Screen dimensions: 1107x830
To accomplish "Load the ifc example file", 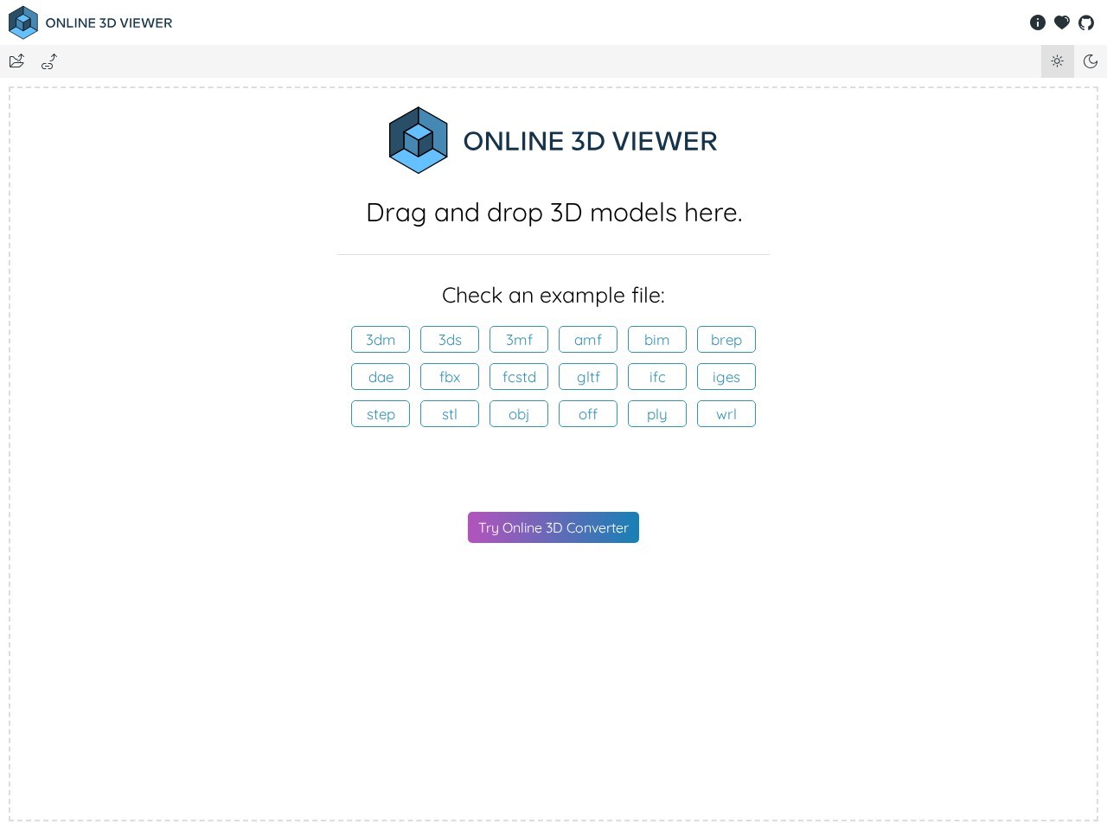I will (x=657, y=377).
